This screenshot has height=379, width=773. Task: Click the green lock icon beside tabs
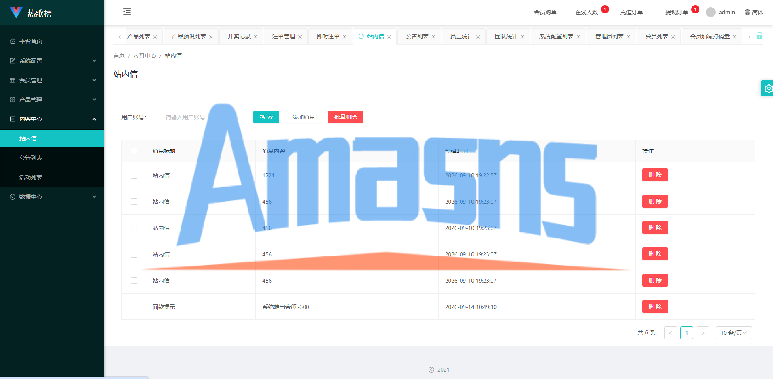coord(760,36)
